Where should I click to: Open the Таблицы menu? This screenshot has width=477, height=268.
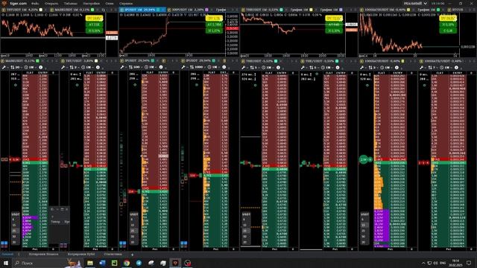click(x=70, y=3)
